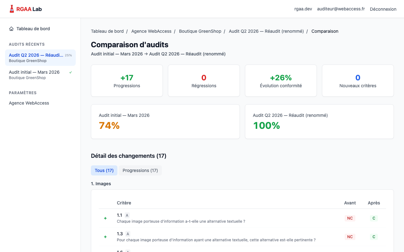This screenshot has height=252, width=404.
Task: Click the green plus icon for criterion 1.1
Action: point(105,218)
